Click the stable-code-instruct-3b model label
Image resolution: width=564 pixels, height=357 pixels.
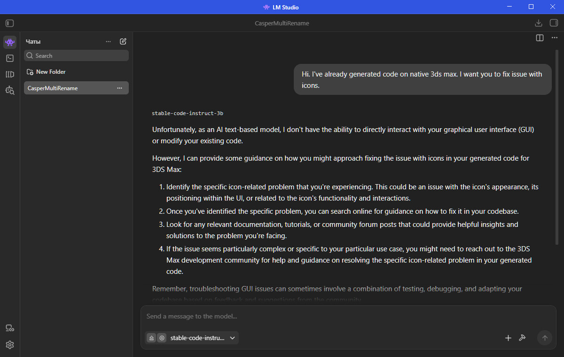tap(188, 113)
